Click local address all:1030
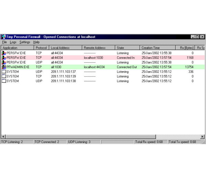The height and width of the screenshot is (178, 206). point(56,67)
